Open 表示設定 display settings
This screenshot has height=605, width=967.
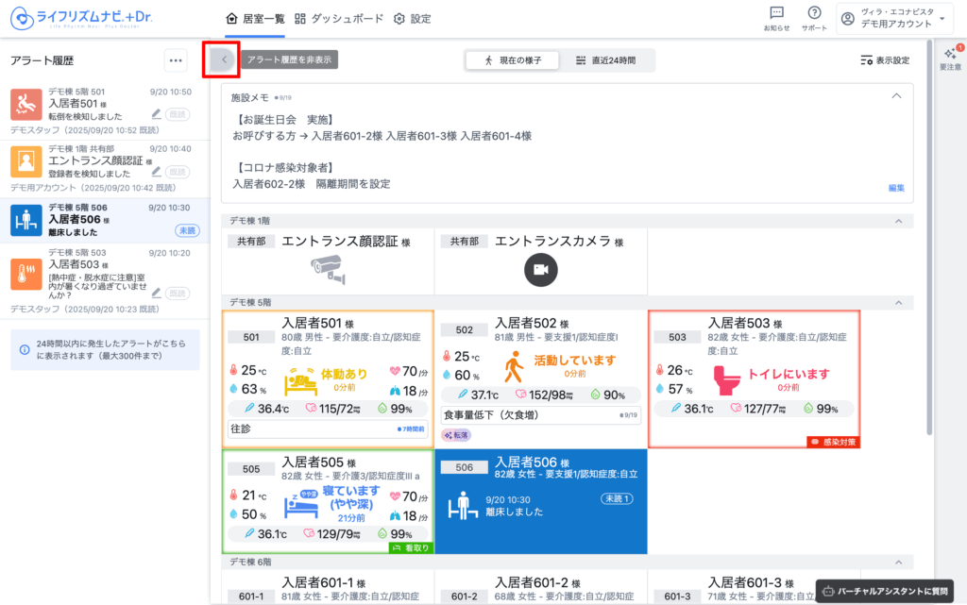coord(885,60)
